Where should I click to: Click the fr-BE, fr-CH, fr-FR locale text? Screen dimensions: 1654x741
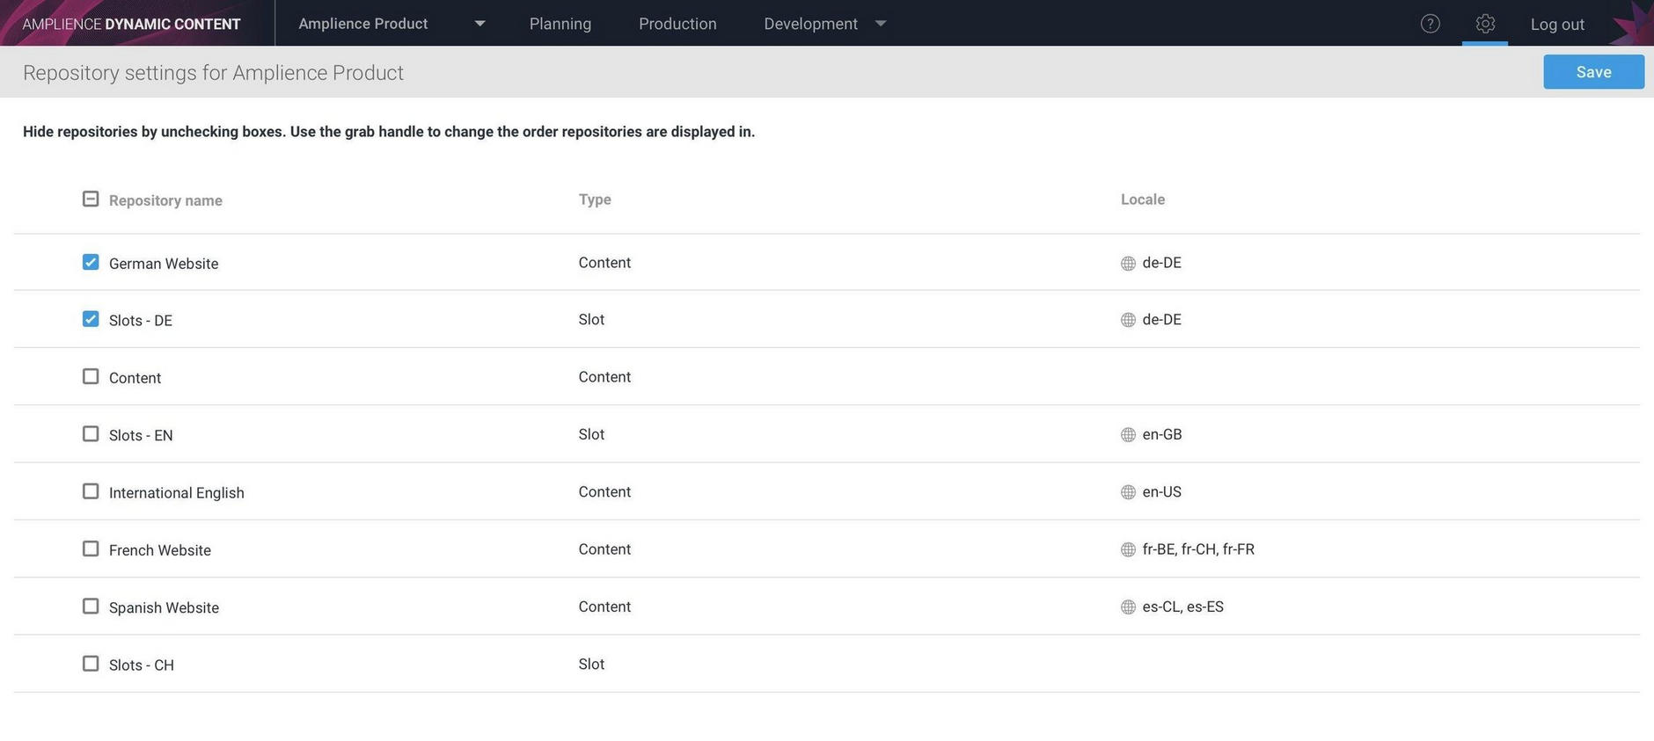(1198, 549)
